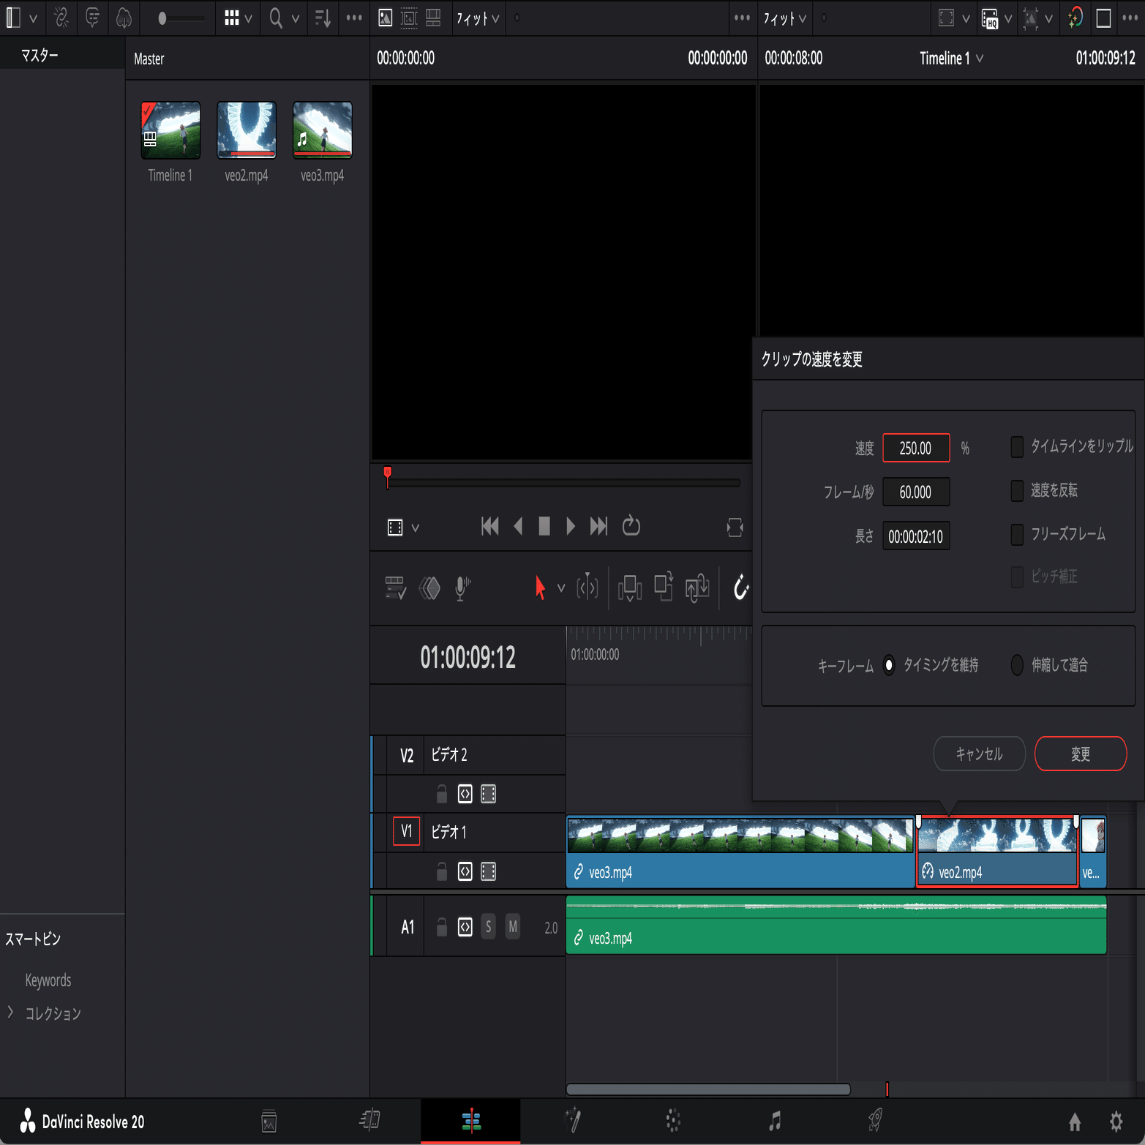Expand the コレクション smart bin section

coord(10,1013)
